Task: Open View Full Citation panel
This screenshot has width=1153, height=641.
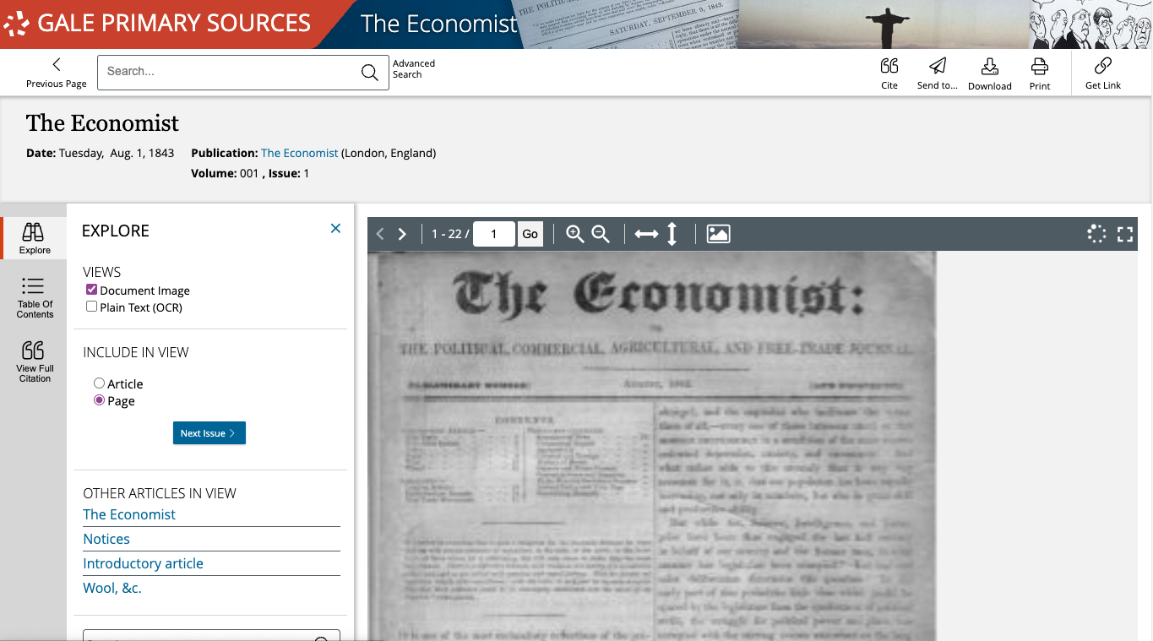Action: point(34,361)
